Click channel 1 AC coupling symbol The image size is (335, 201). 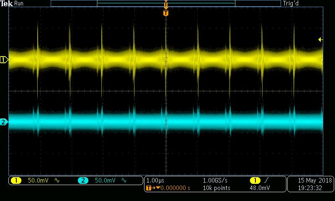(x=57, y=180)
